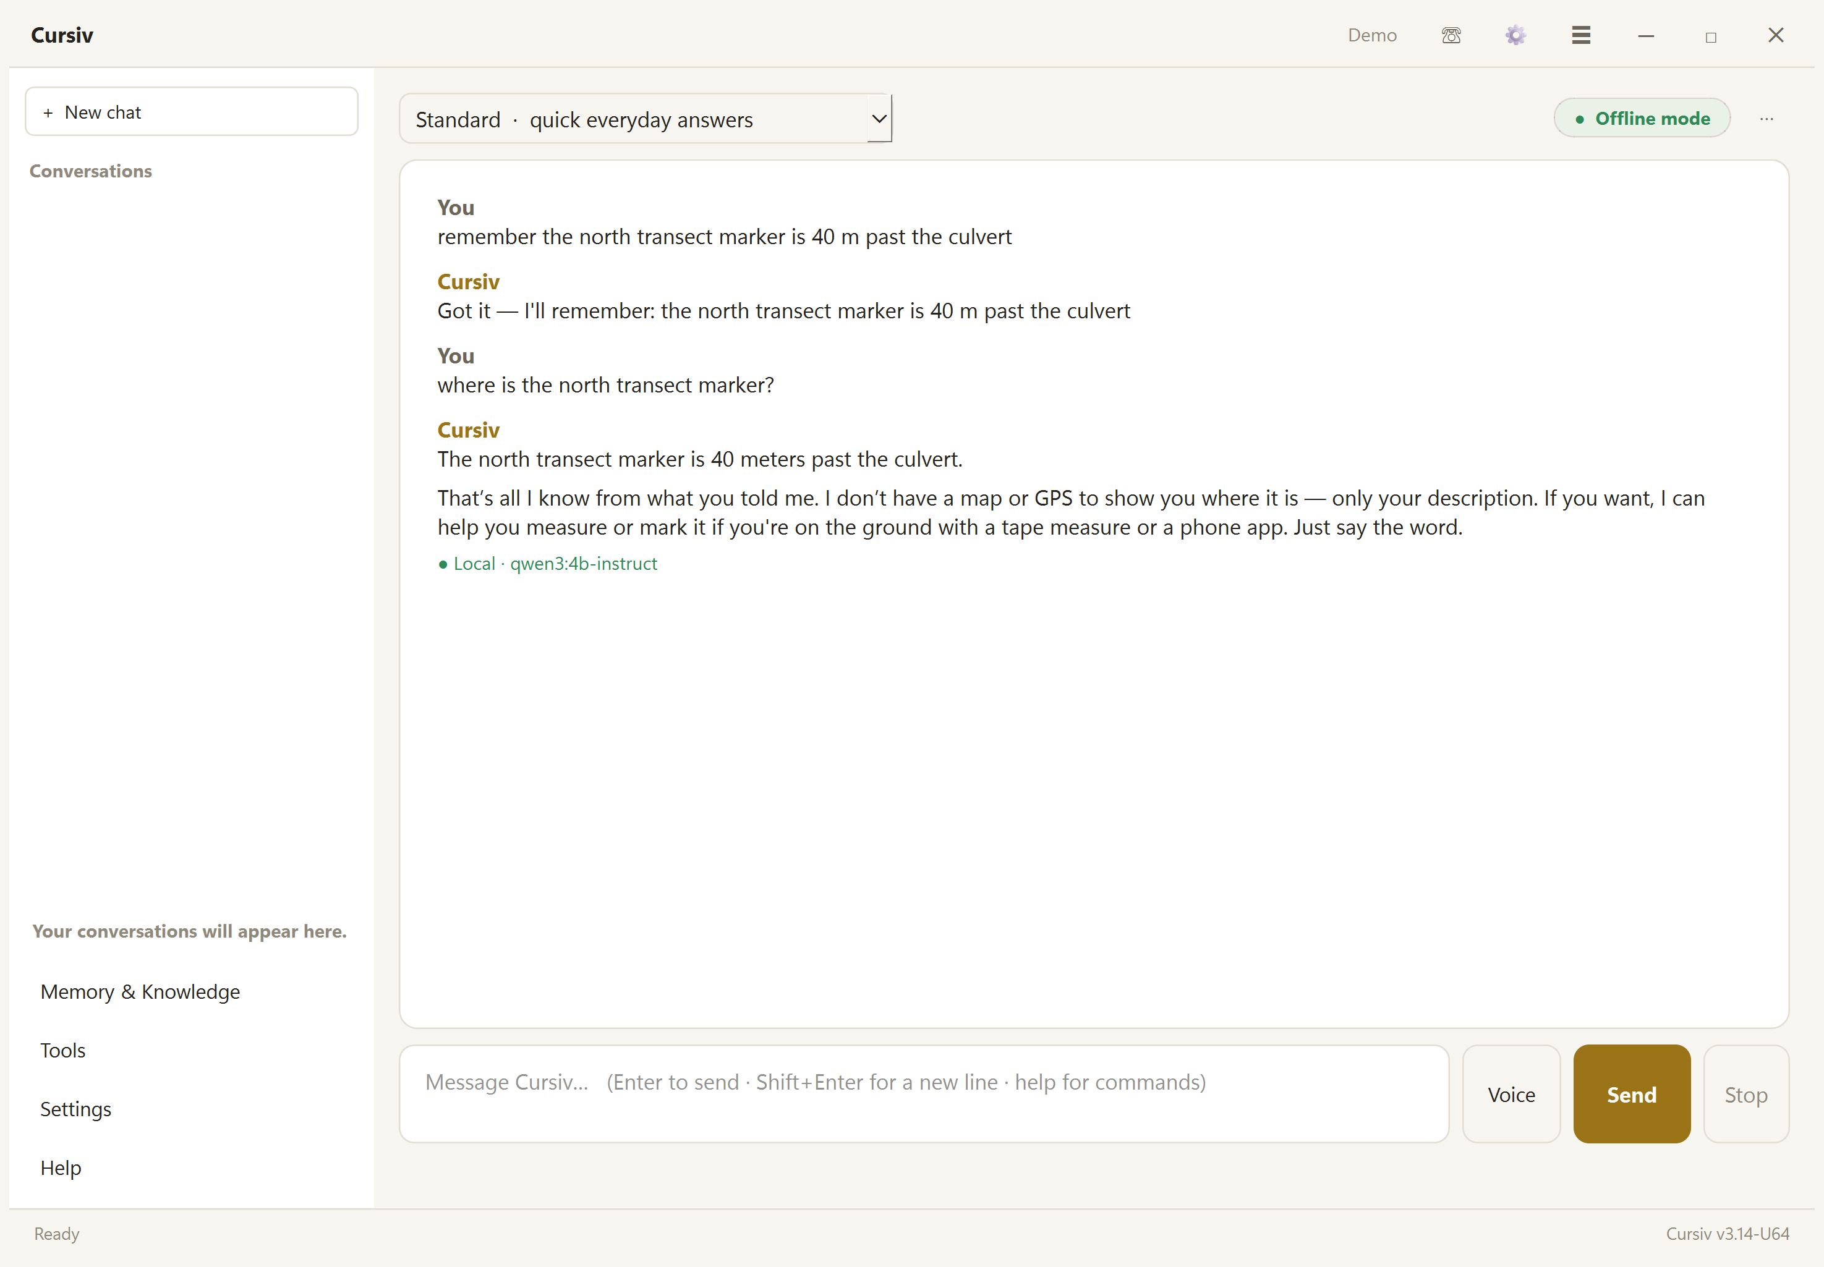Minimize the Cursiv window
Screen dimensions: 1824x1267
pos(1645,36)
